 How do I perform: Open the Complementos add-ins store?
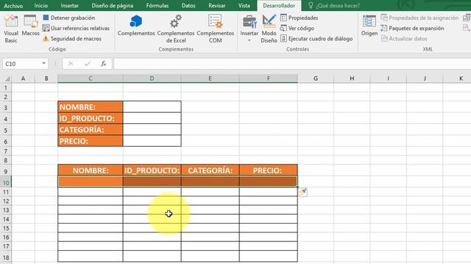pyautogui.click(x=136, y=26)
